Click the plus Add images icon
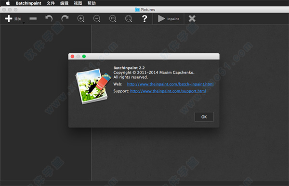The height and width of the screenshot is (186, 289). pyautogui.click(x=9, y=19)
